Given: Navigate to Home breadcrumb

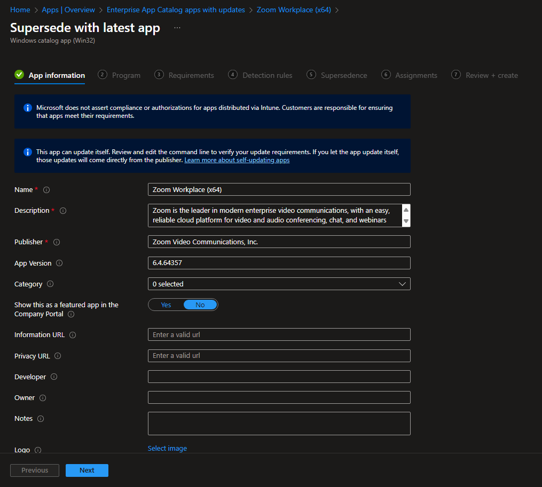Looking at the screenshot, I should point(20,10).
